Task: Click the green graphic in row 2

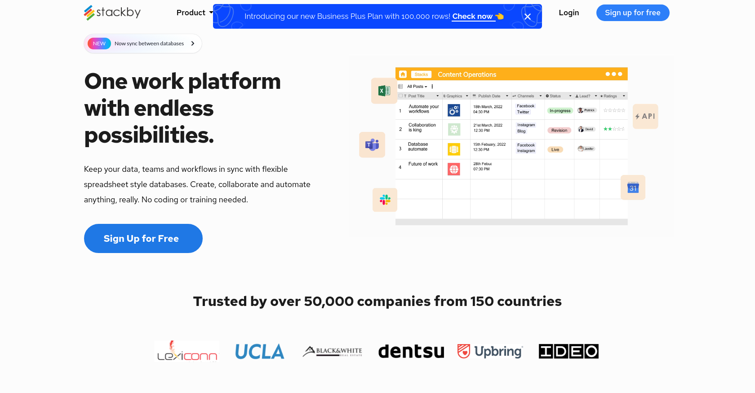Action: (454, 130)
